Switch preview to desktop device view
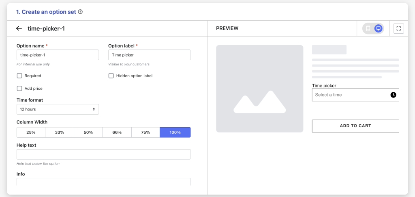The height and width of the screenshot is (197, 415). click(379, 28)
